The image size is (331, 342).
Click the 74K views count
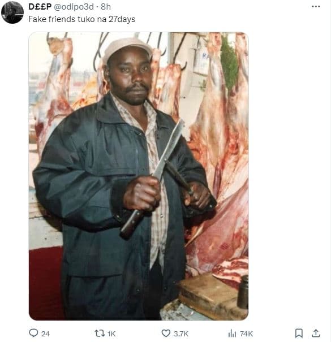246,334
